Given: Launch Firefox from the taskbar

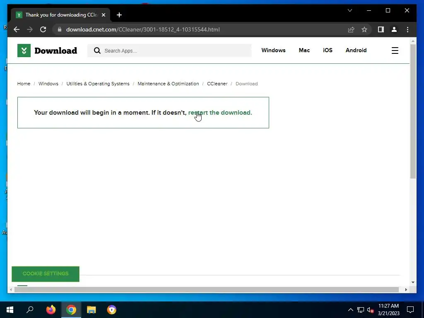Looking at the screenshot, I should 51,310.
